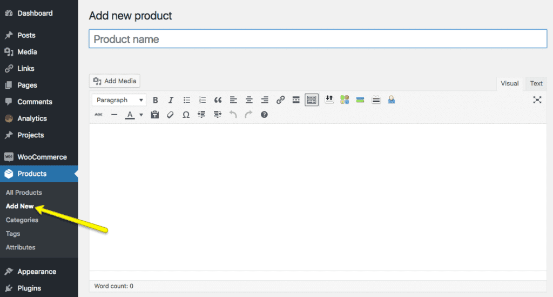Screen dimensions: 553x297
Task: Open the Appearance menu
Action: tap(39, 271)
